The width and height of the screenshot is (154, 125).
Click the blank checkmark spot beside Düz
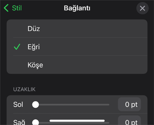(17, 29)
